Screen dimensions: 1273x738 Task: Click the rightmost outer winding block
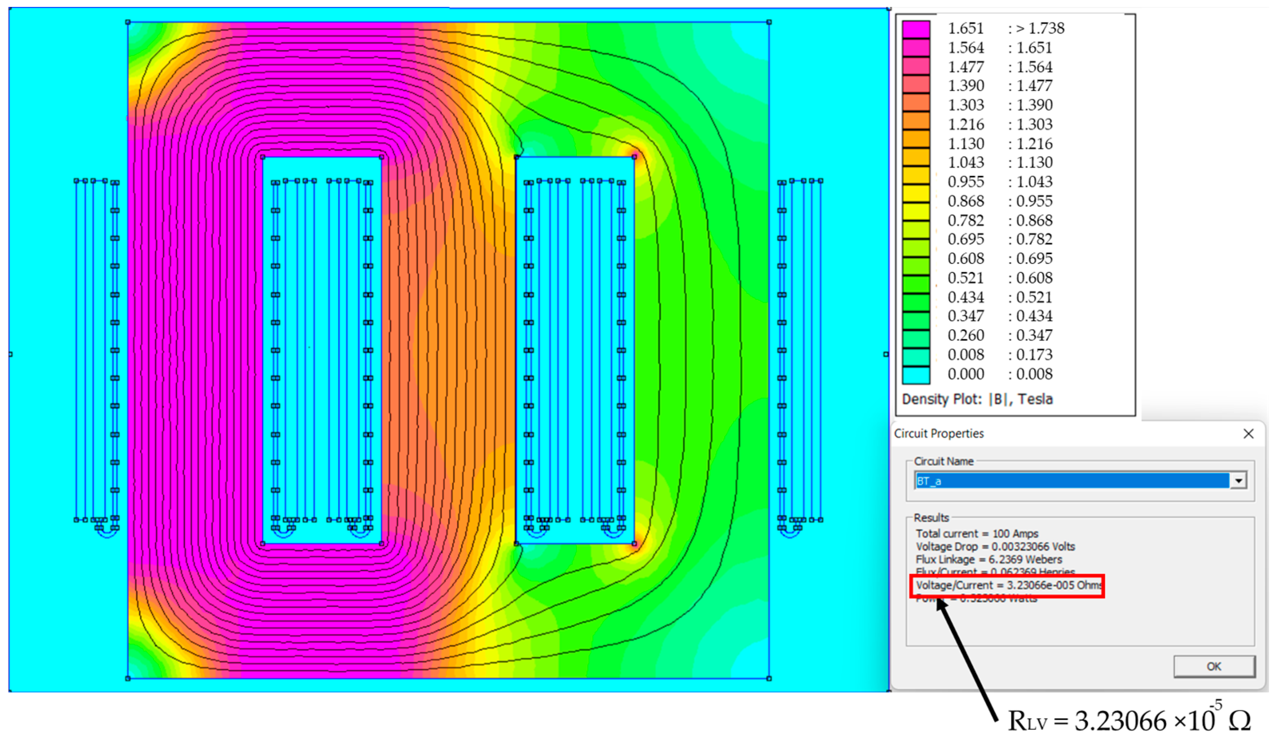point(800,349)
